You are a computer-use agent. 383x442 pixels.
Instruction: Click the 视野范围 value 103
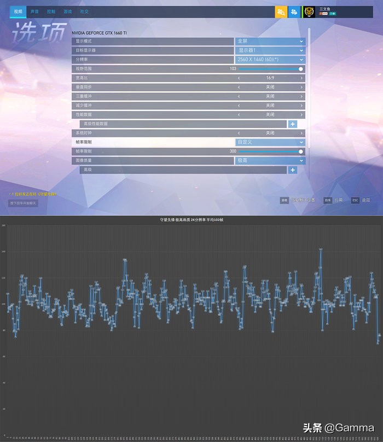(233, 69)
